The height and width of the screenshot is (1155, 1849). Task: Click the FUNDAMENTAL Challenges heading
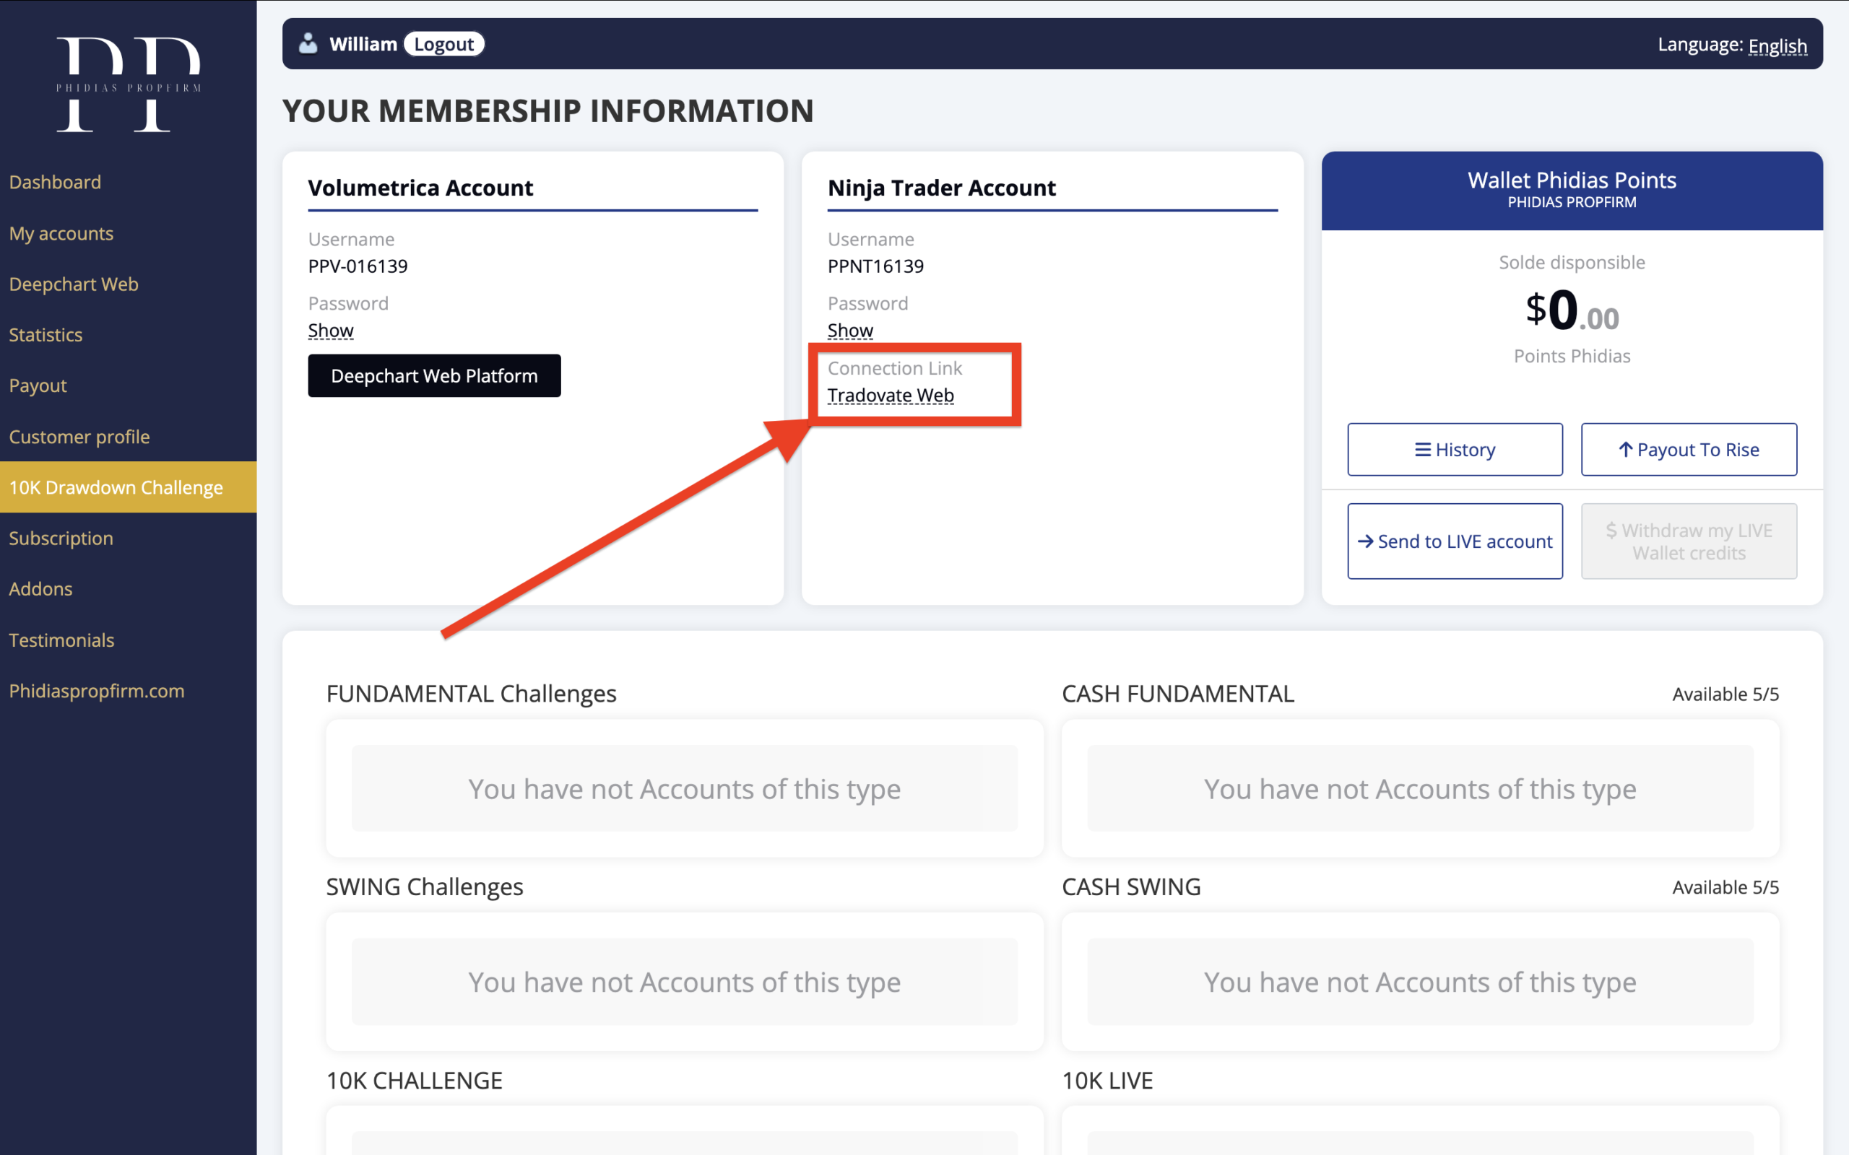point(472,694)
